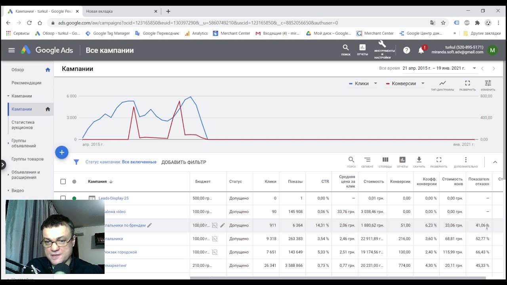This screenshot has height=285, width=507.
Task: Open the Segment tool above table
Action: point(367,162)
